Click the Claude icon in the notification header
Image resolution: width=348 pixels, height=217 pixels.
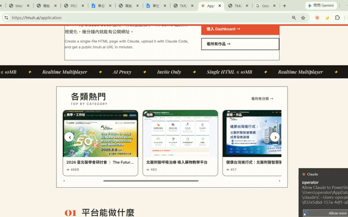coord(303,174)
